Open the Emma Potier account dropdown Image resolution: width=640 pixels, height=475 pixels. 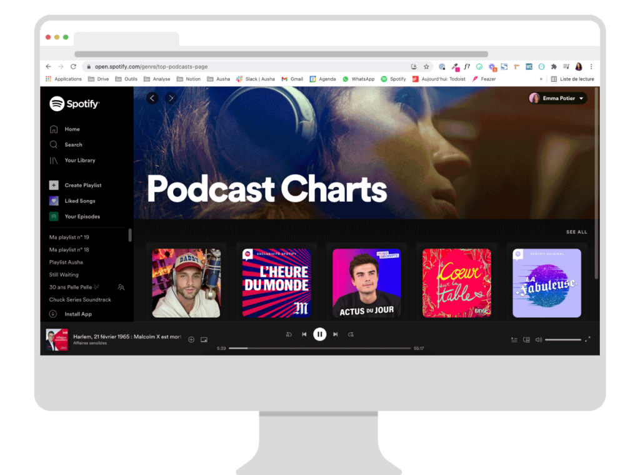point(557,98)
